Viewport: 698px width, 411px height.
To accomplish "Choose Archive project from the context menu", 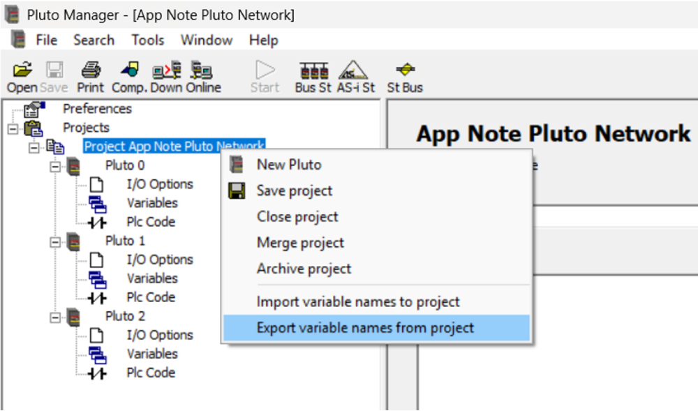I will click(377, 269).
